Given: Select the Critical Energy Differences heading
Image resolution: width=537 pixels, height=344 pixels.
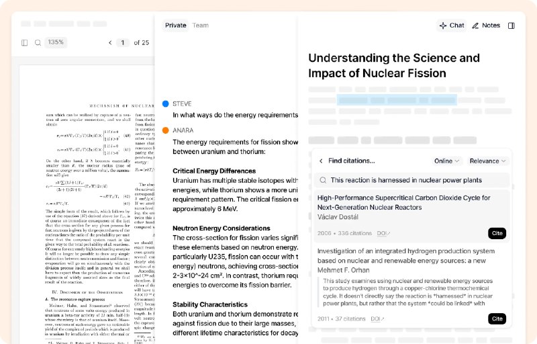Looking at the screenshot, I should pyautogui.click(x=214, y=171).
